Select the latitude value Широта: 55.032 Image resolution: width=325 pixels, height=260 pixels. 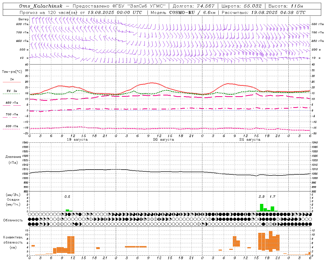[x=241, y=6]
